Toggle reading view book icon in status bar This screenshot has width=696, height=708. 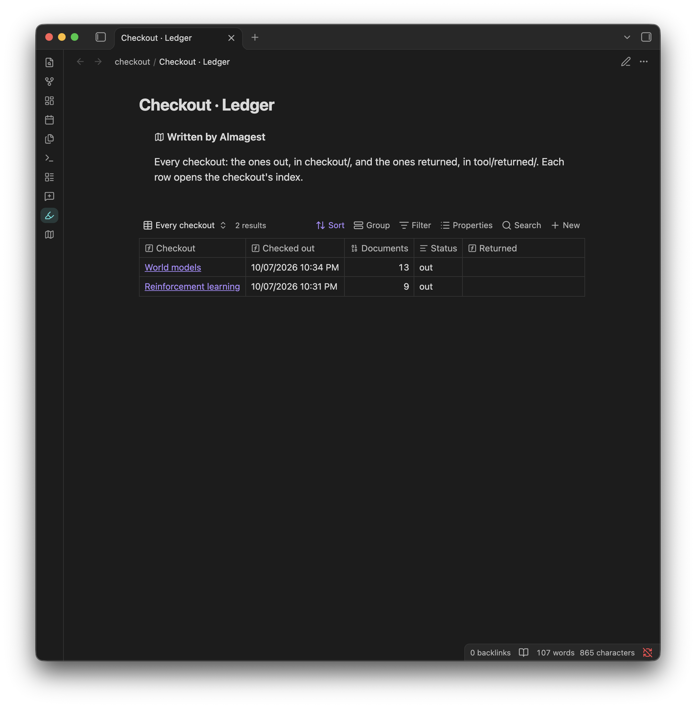click(523, 653)
